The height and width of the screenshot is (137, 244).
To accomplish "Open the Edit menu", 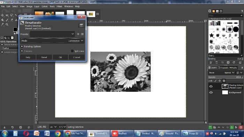I will pyautogui.click(x=8, y=7).
